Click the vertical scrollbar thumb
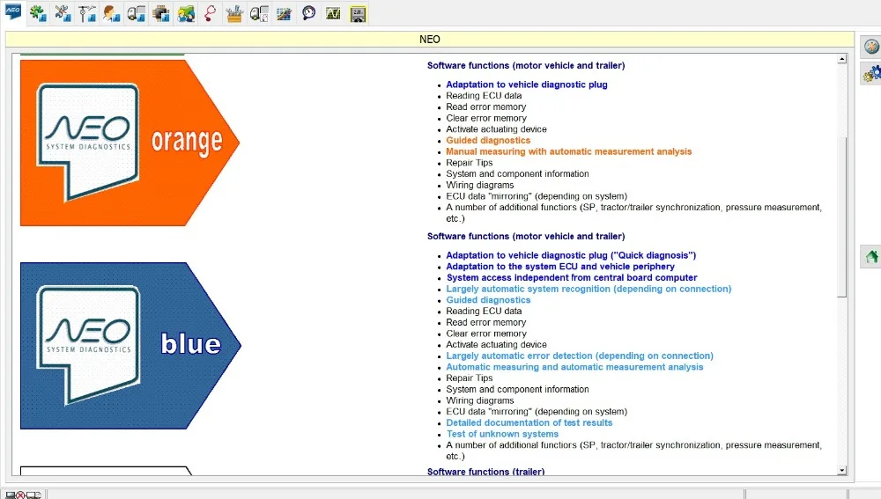The width and height of the screenshot is (881, 499). tap(841, 216)
